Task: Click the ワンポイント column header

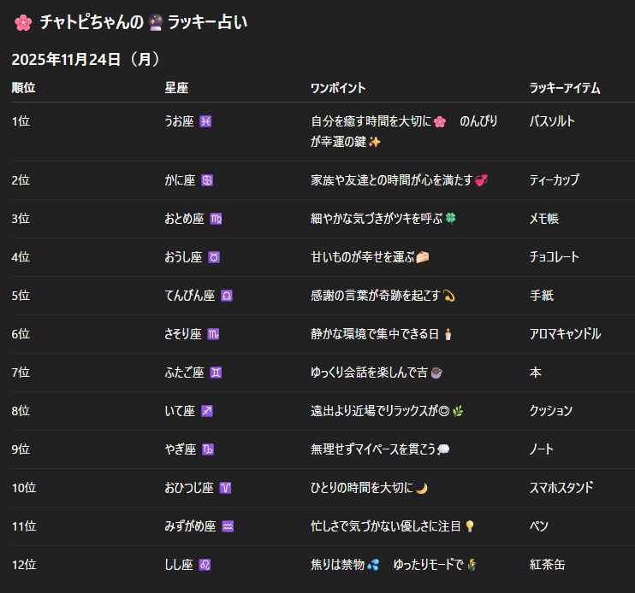Action: 338,88
